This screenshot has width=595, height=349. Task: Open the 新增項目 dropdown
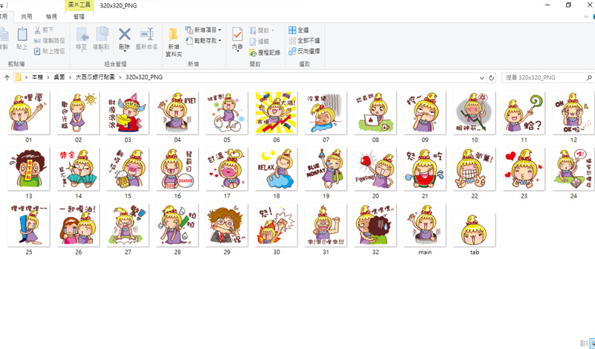pyautogui.click(x=203, y=30)
